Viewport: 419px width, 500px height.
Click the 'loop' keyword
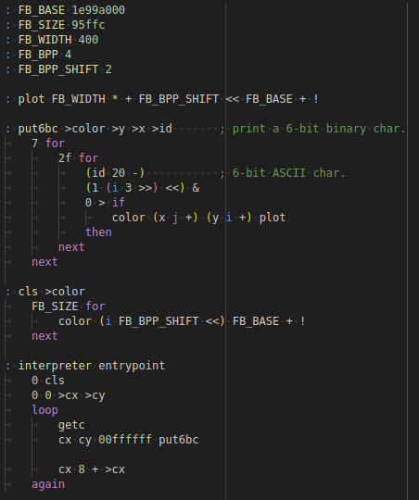click(44, 410)
